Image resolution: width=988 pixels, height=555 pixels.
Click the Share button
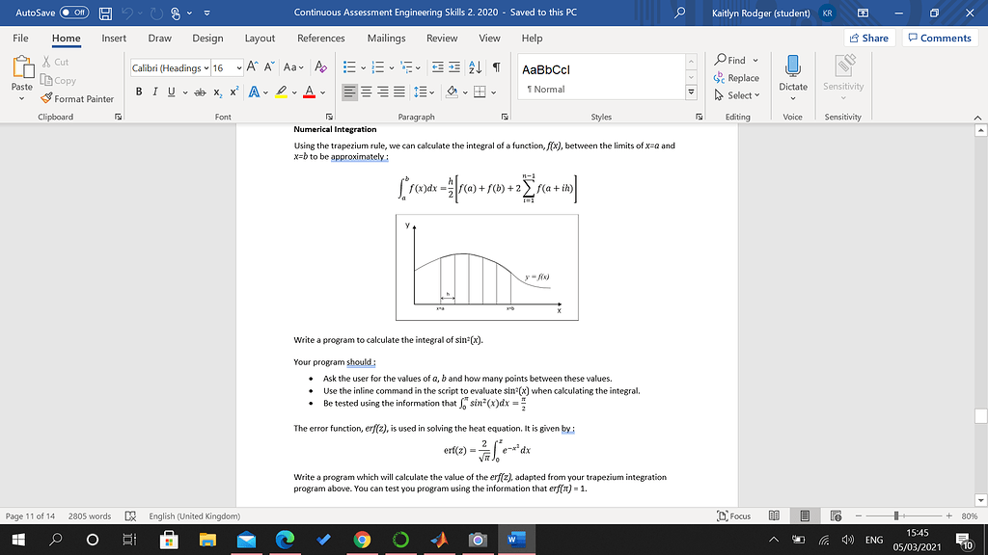[x=869, y=38]
